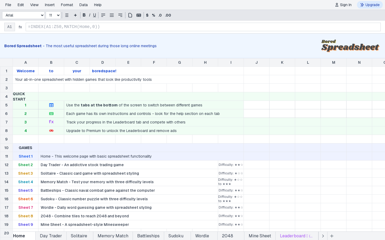Click the Sheet 5 link

point(25,190)
